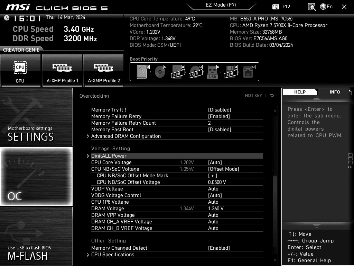Edit the CPU 1P8 Voltage Auto field
Image resolution: width=354 pixels, height=266 pixels.
pos(213,202)
